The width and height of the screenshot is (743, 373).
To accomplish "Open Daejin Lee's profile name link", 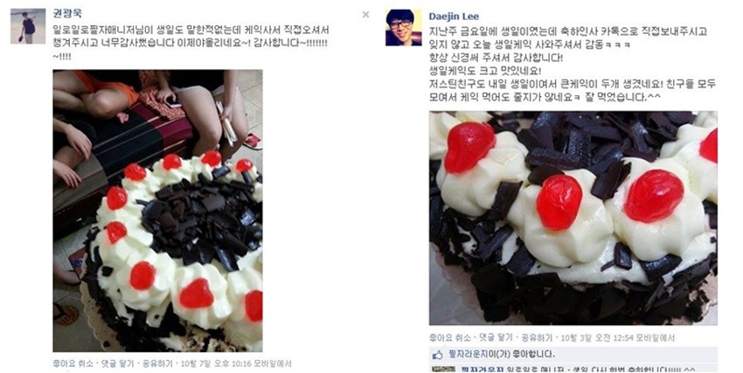I will pos(454,17).
